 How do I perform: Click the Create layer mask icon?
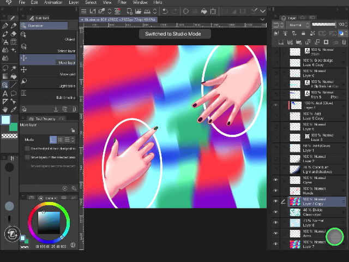(x=326, y=42)
